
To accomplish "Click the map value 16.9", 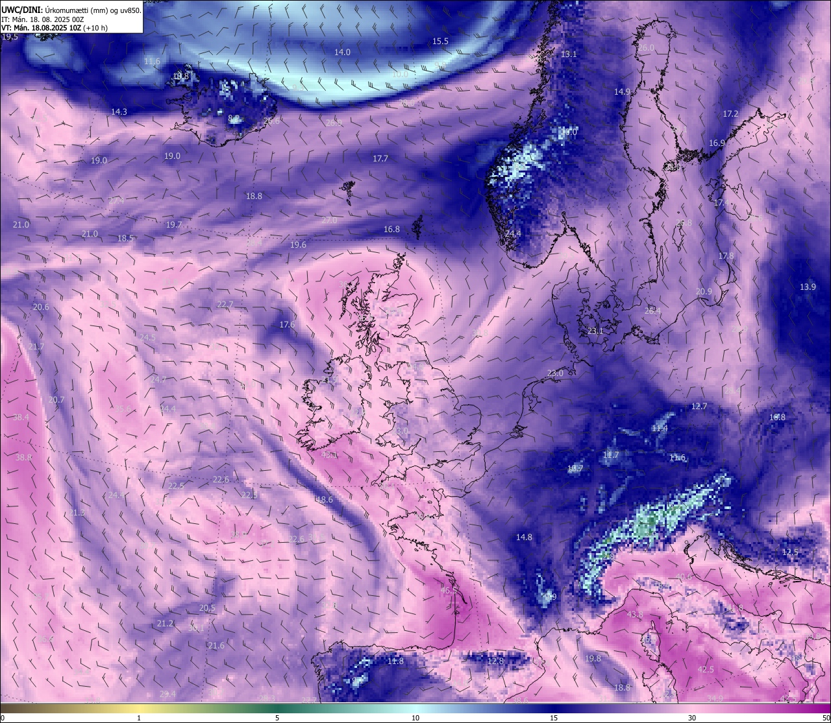I will [x=717, y=143].
